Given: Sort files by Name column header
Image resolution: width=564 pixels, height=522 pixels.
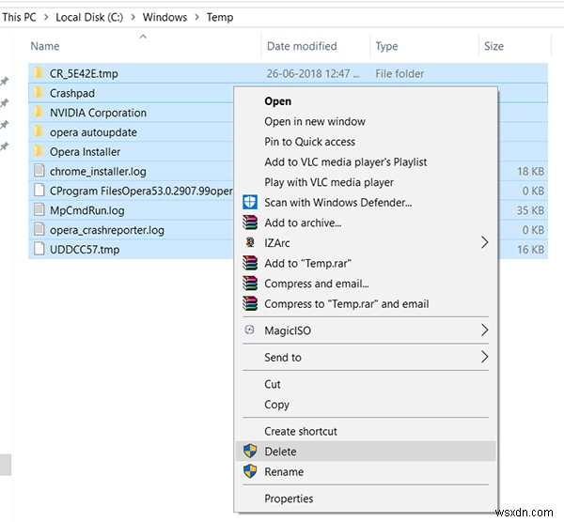Looking at the screenshot, I should (45, 46).
